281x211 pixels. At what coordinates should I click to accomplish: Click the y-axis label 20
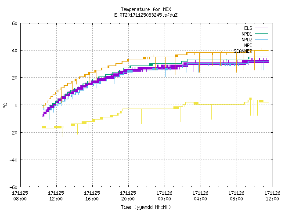pos(14,78)
